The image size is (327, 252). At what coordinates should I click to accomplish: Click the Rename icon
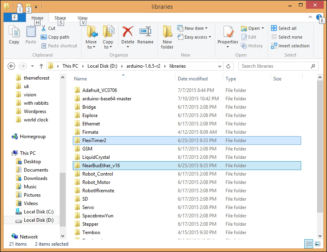pyautogui.click(x=145, y=31)
